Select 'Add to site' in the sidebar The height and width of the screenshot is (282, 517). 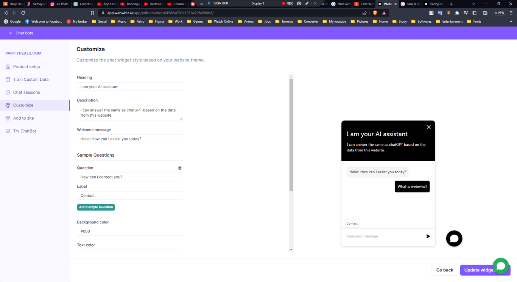pos(23,118)
